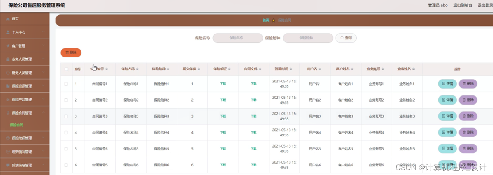Click the cell 客户姓名2

(x=346, y=100)
